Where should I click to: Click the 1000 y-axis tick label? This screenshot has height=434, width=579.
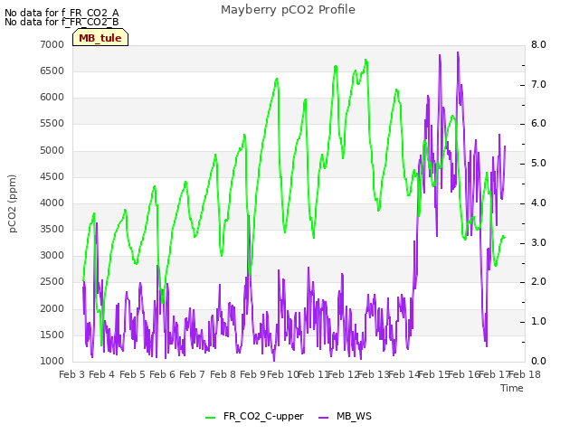coord(52,361)
